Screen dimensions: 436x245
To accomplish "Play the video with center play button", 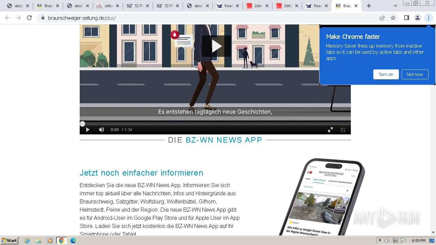I will pyautogui.click(x=216, y=46).
